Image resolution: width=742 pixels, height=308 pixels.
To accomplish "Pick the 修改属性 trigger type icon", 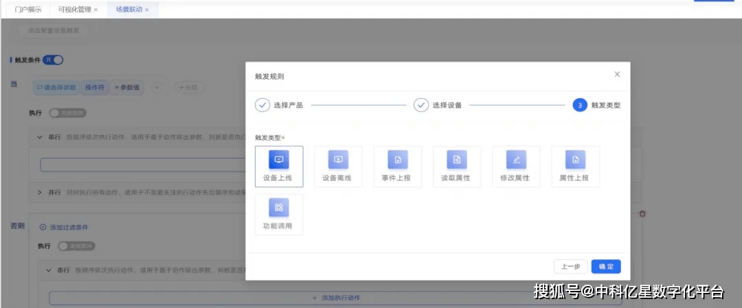I will pos(516,160).
